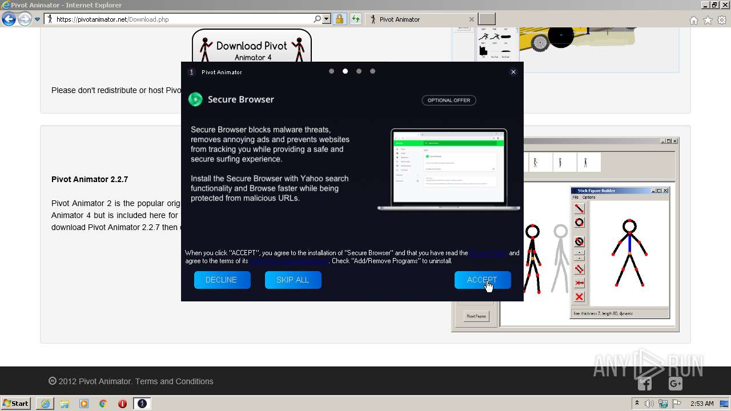The width and height of the screenshot is (731, 411).
Task: Show hidden system tray icons
Action: pos(637,403)
